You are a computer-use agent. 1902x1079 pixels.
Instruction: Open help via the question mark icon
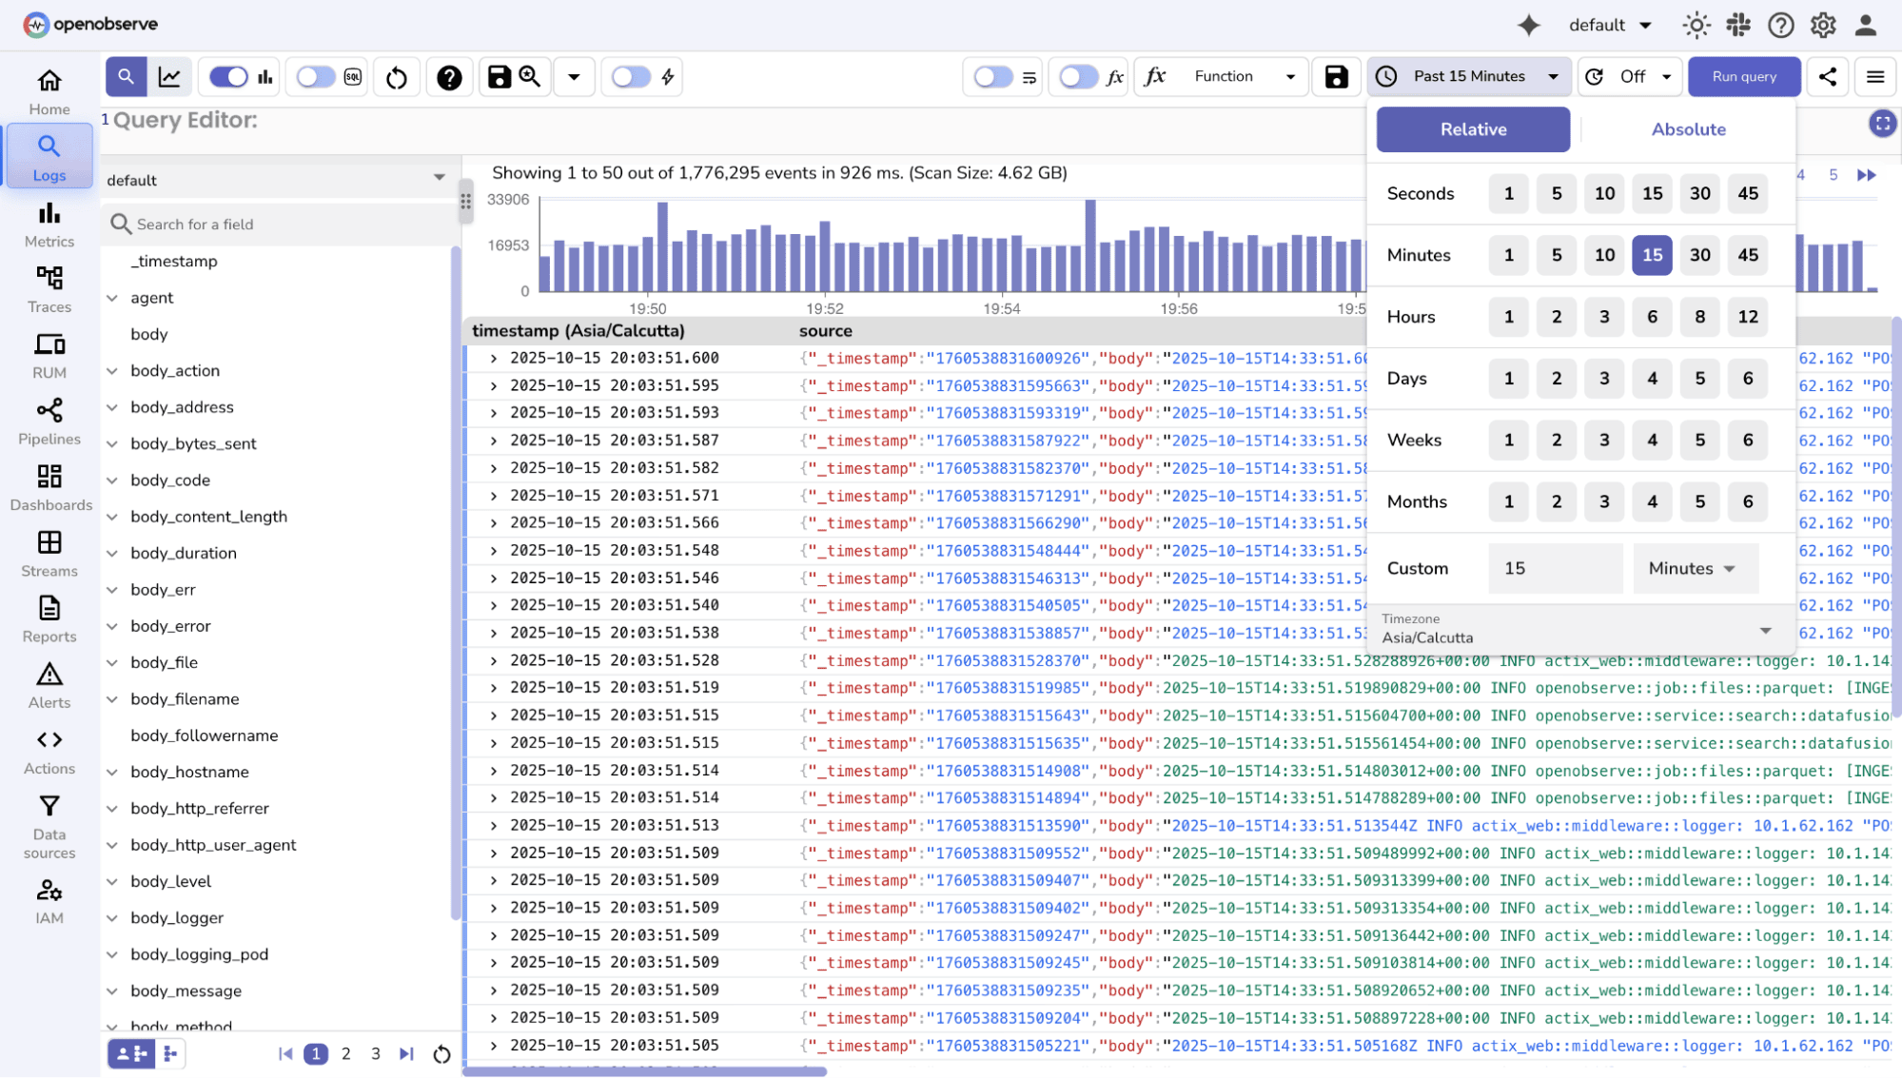pyautogui.click(x=449, y=76)
